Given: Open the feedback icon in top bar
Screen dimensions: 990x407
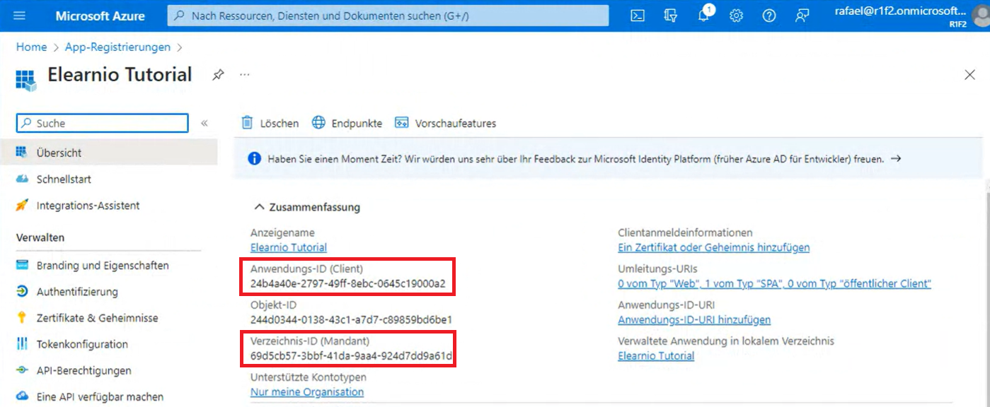Looking at the screenshot, I should tap(802, 16).
